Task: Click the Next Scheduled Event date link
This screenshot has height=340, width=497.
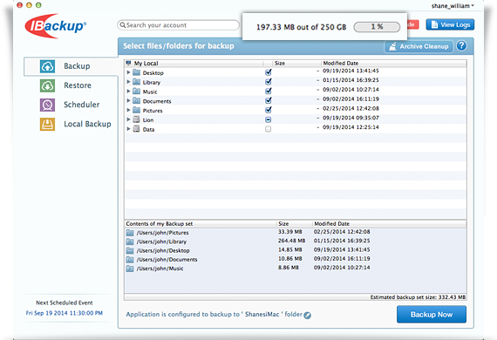Action: [x=65, y=313]
